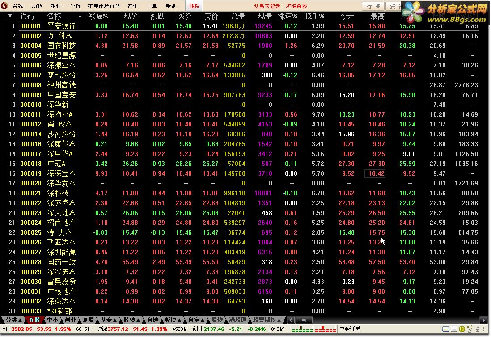Viewport: 491px width, 337px height.
Task: Expand the 自定 tab menu
Action: click(x=196, y=320)
